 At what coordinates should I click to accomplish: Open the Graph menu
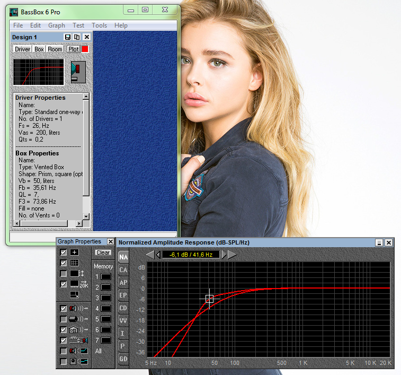coord(57,25)
